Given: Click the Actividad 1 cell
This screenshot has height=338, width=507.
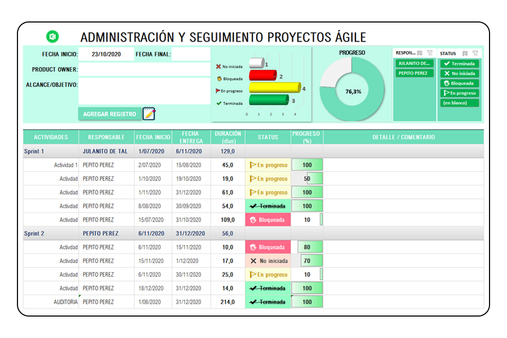Looking at the screenshot, I should [51, 165].
